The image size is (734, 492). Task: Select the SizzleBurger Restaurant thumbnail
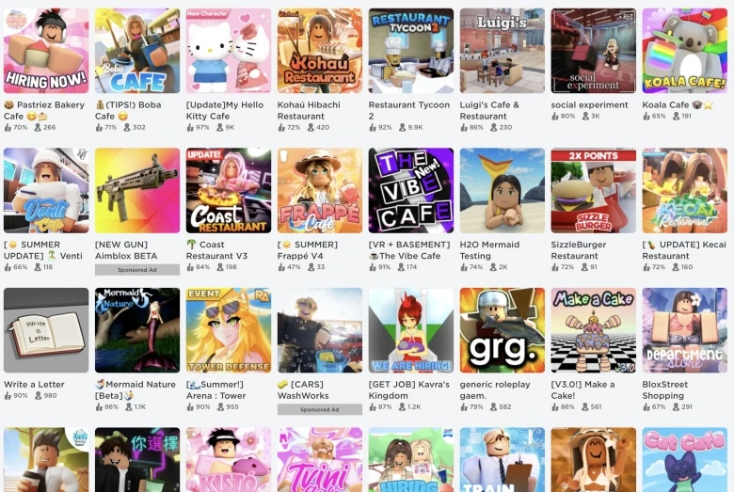[x=594, y=191]
